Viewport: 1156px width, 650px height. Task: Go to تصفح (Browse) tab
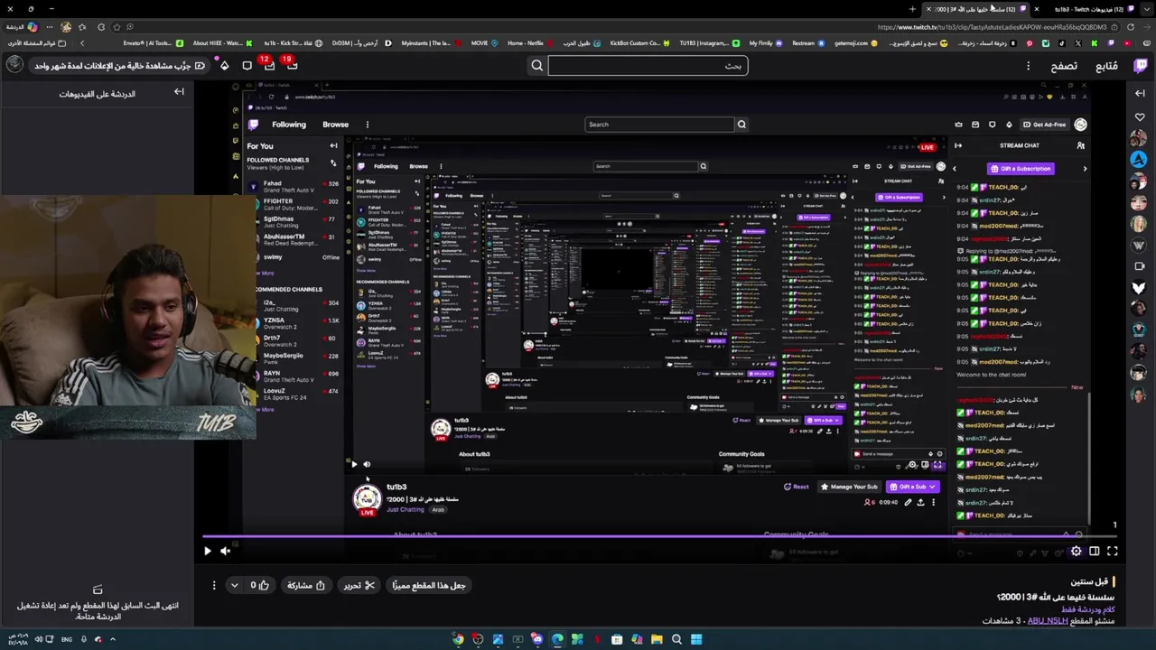pos(1064,66)
